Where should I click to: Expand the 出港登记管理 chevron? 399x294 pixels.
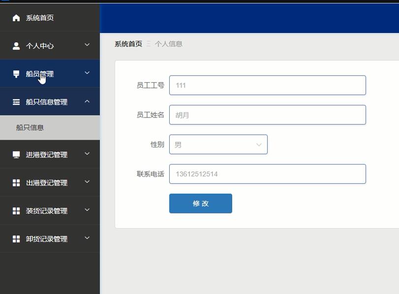point(87,181)
